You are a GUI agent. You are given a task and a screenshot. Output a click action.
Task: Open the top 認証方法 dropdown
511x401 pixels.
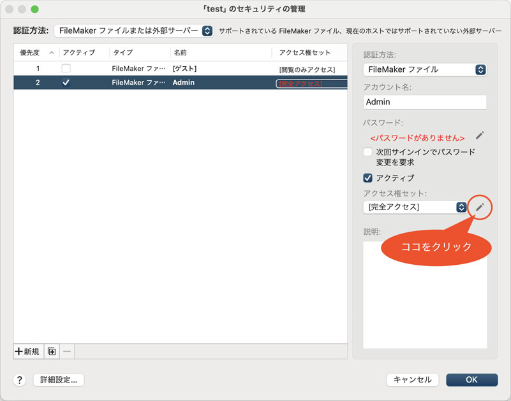pyautogui.click(x=133, y=31)
